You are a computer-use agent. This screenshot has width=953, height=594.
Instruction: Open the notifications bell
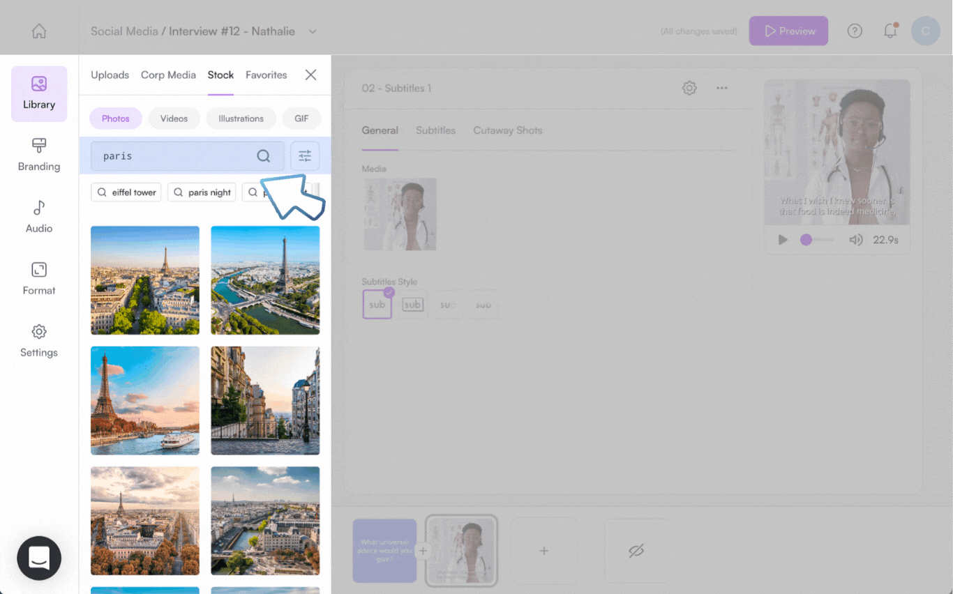click(890, 31)
